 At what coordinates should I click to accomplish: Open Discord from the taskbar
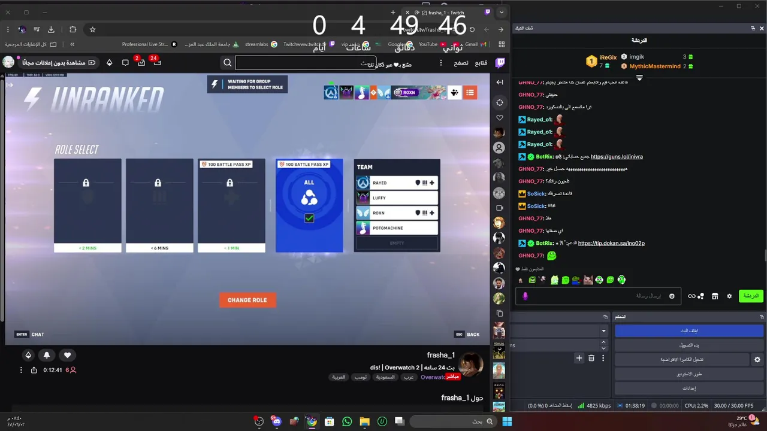[276, 421]
